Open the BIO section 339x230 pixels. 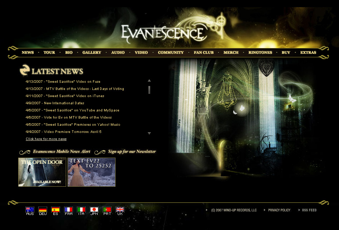click(x=69, y=52)
